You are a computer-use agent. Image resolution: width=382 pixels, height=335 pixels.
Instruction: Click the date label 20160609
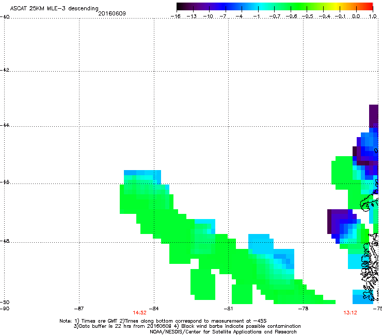tap(112, 13)
